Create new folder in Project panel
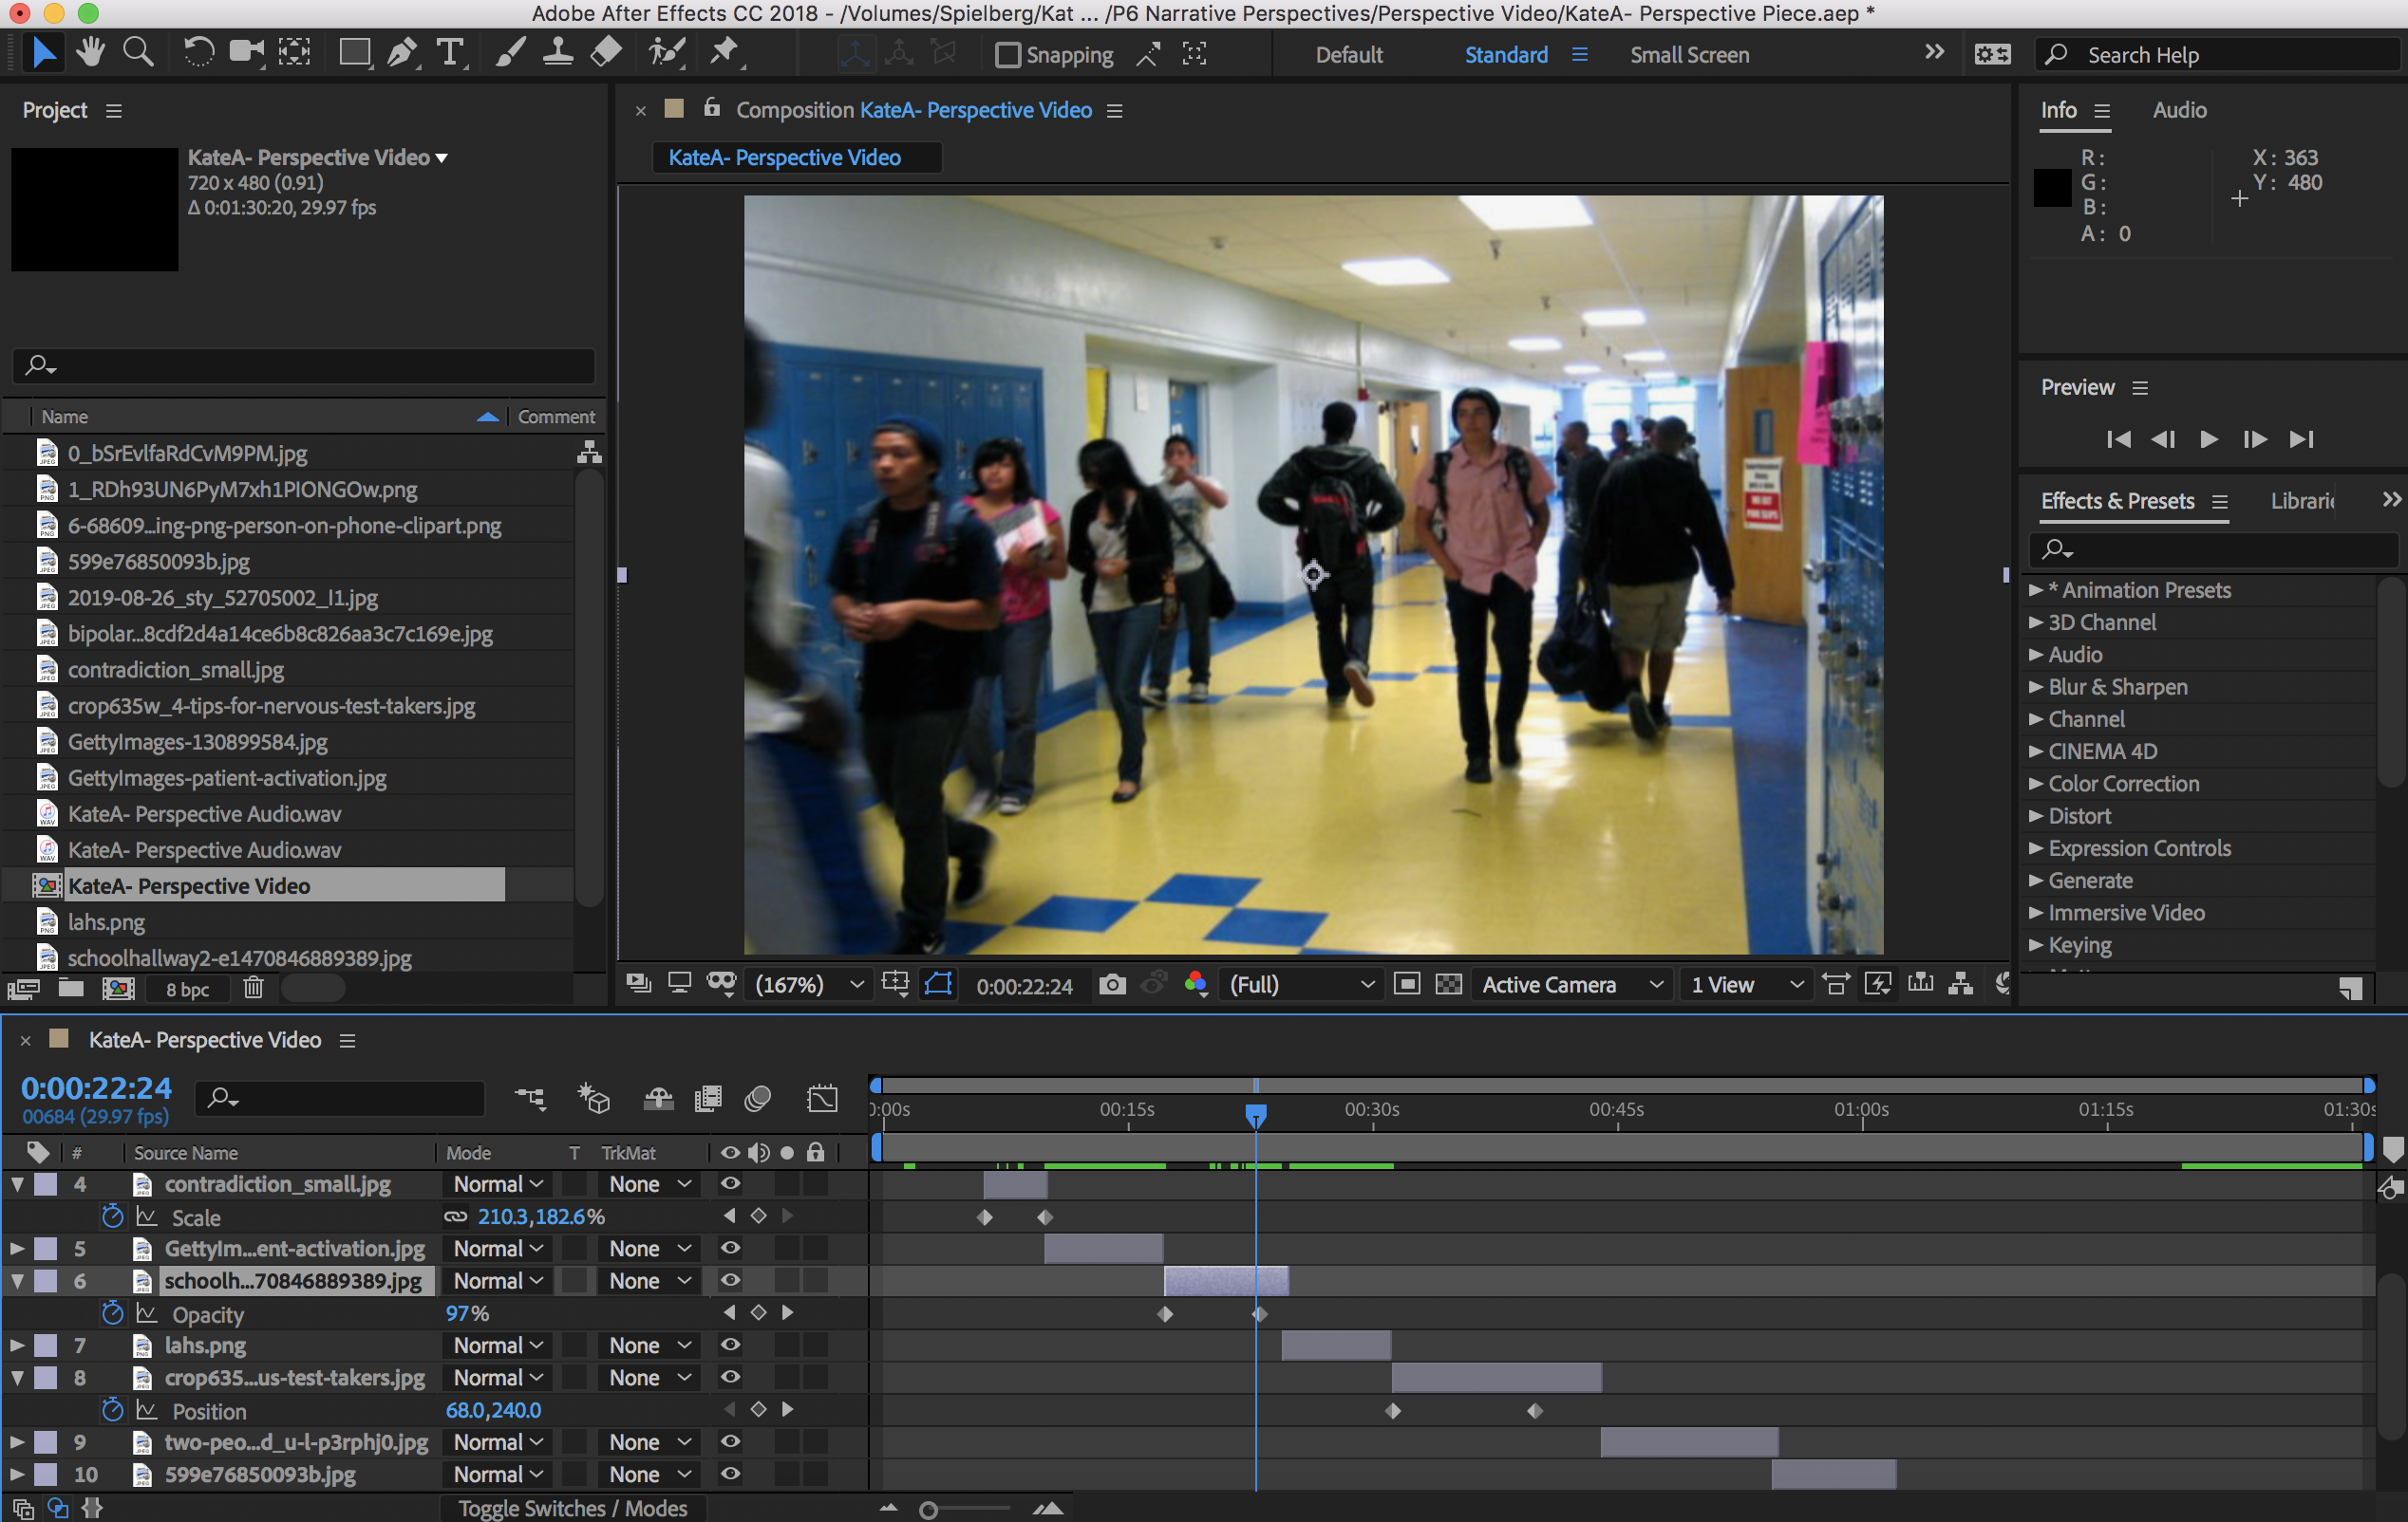The height and width of the screenshot is (1522, 2408). [71, 989]
